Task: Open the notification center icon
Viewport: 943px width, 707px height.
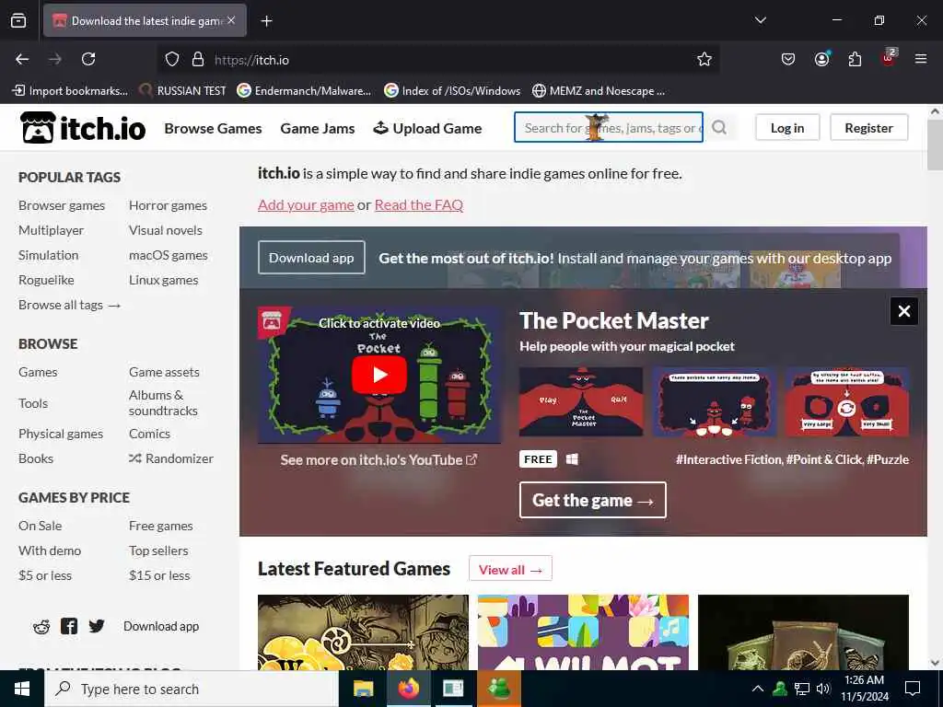Action: 913,689
